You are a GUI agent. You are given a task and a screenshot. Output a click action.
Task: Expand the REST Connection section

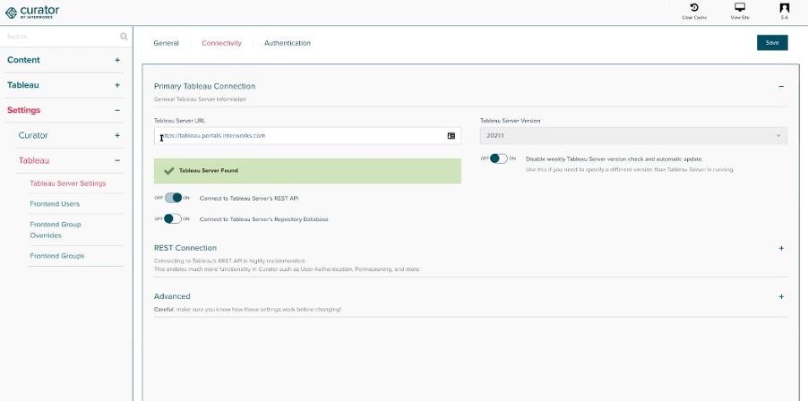click(x=781, y=248)
